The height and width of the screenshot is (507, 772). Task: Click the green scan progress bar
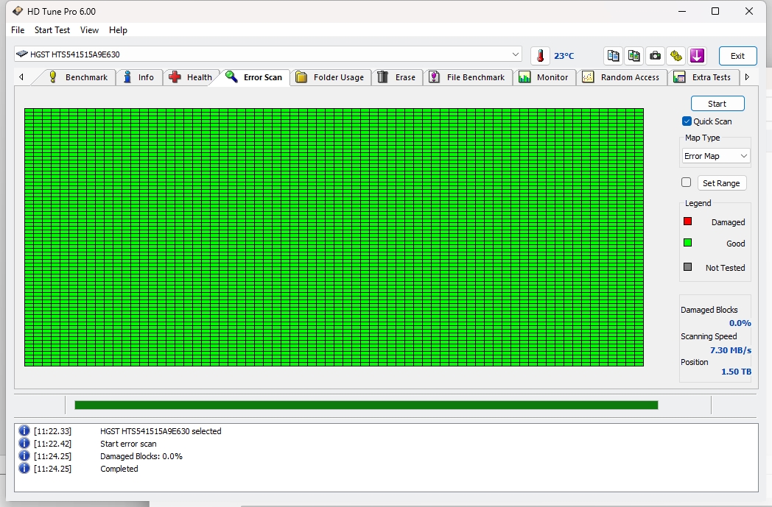coord(366,405)
